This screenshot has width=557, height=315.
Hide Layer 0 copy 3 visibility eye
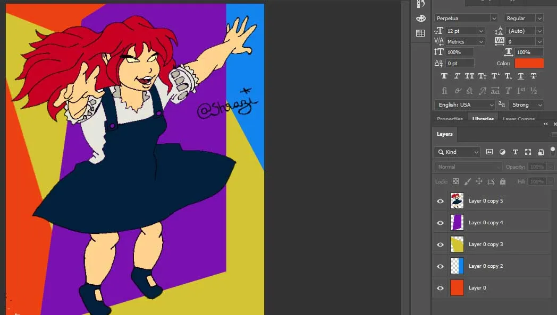point(440,244)
